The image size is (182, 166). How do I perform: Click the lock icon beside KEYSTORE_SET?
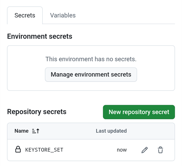18,149
